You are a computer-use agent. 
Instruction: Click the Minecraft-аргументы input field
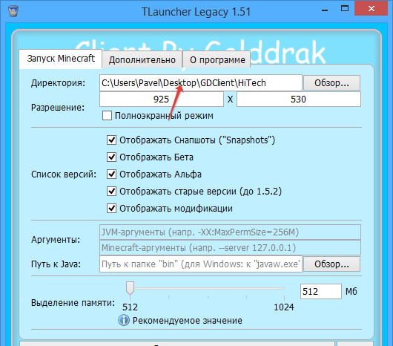[230, 248]
